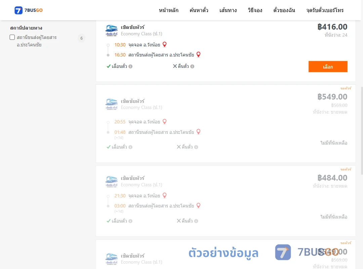The height and width of the screenshot is (269, 363).
Task: Click the info icon next to เลื่อนตั๋ว in 21:30 trip
Action: (x=130, y=221)
